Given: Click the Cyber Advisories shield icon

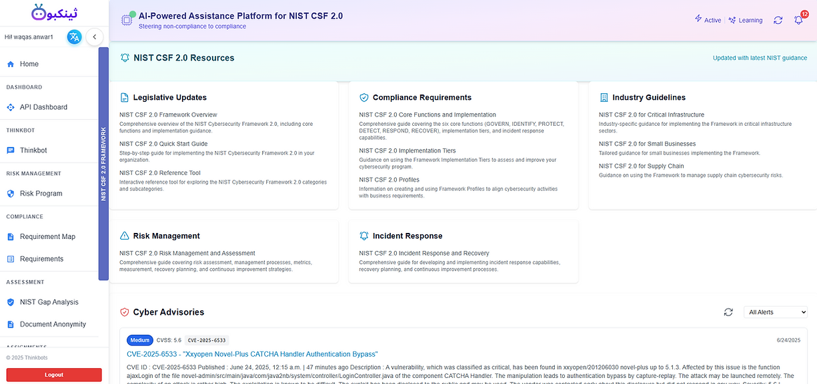Looking at the screenshot, I should (124, 312).
